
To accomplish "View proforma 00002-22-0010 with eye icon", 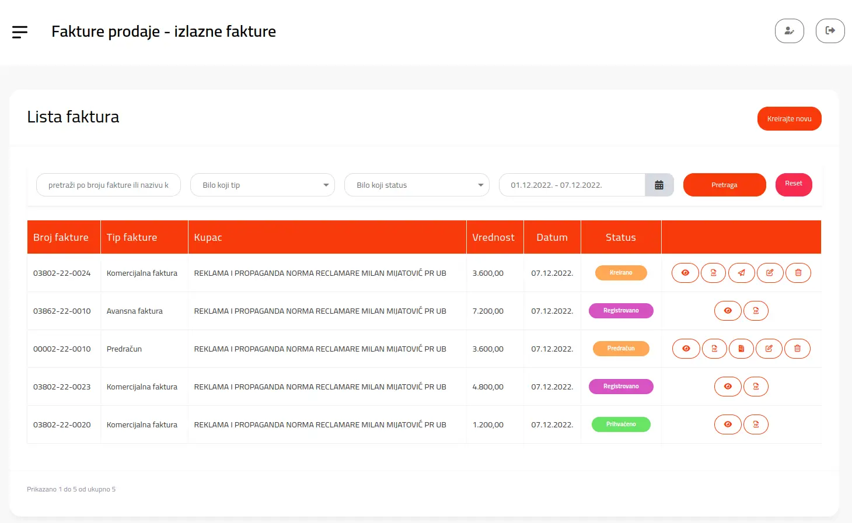I will point(686,349).
